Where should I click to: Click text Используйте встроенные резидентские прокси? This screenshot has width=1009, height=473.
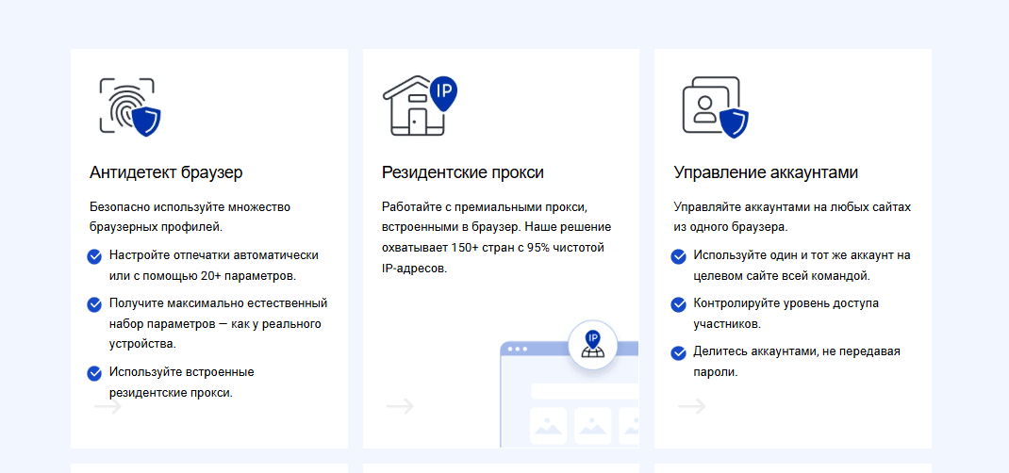pyautogui.click(x=181, y=383)
